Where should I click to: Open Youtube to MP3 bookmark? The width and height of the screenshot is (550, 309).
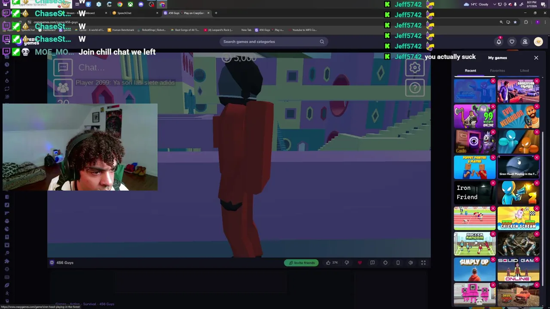click(302, 30)
